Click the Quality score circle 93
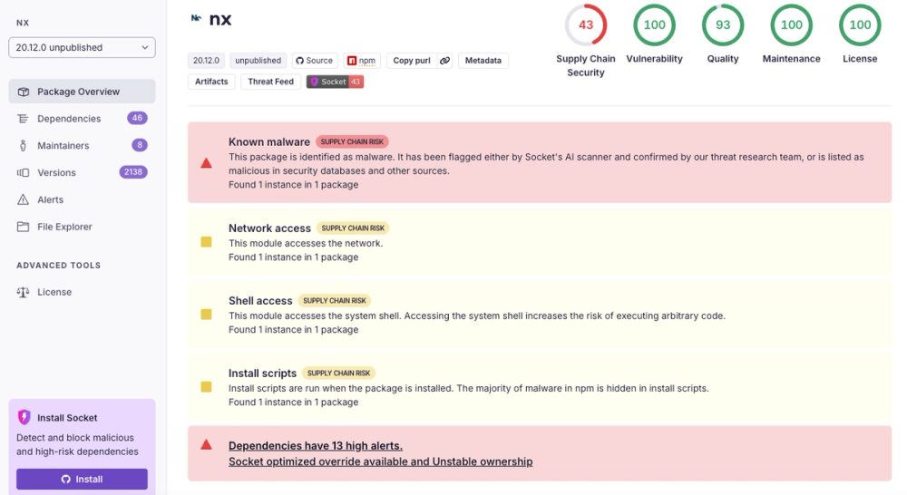The image size is (907, 495). tap(723, 24)
